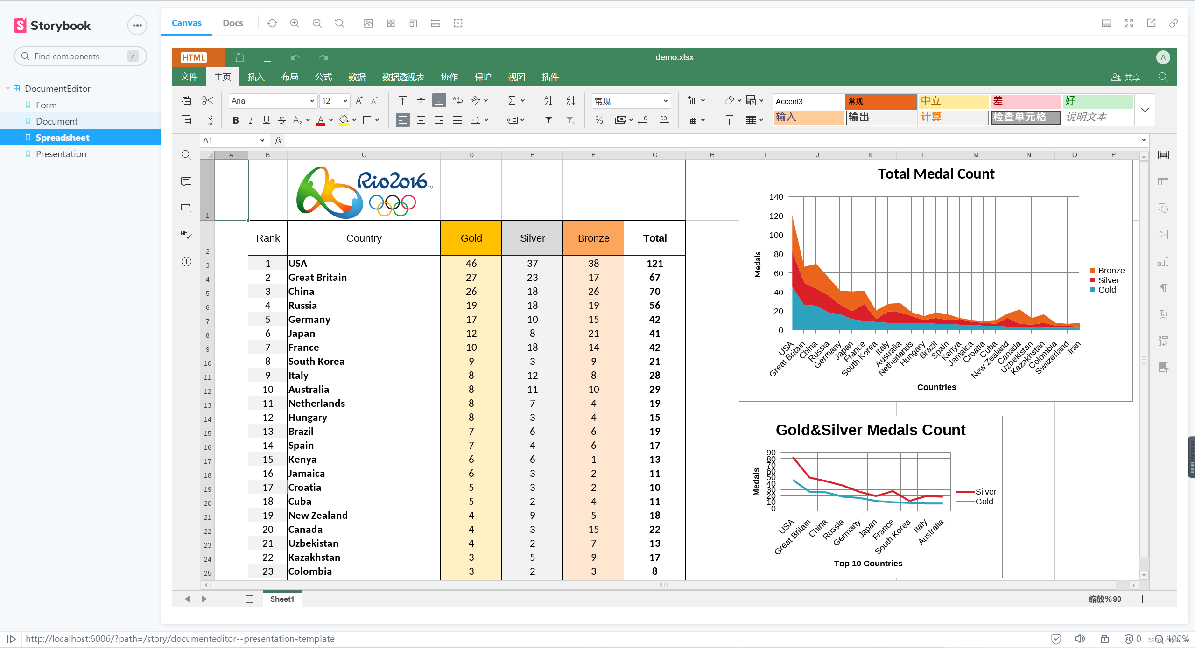This screenshot has width=1195, height=648.
Task: Click the spell check icon in left sidebar
Action: click(x=186, y=234)
